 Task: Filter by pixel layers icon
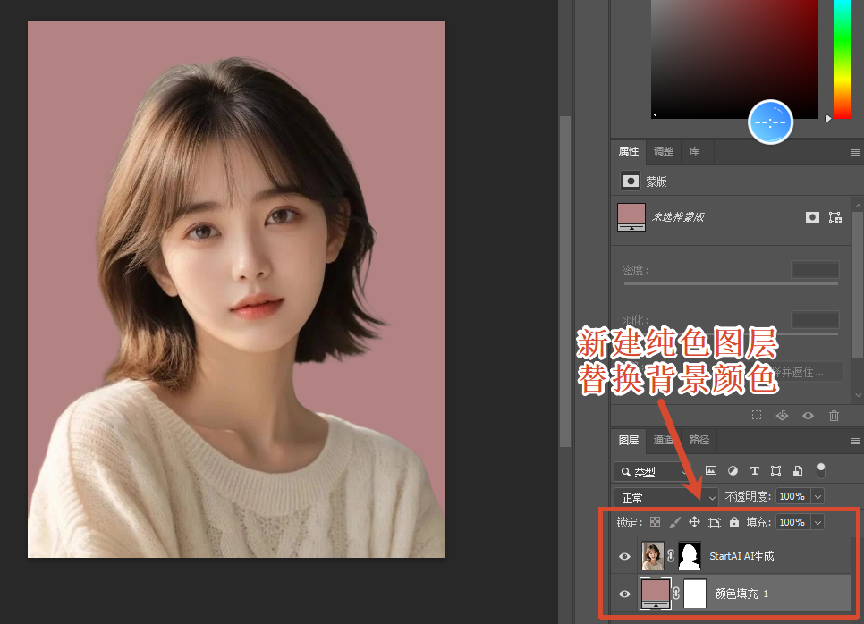(711, 471)
